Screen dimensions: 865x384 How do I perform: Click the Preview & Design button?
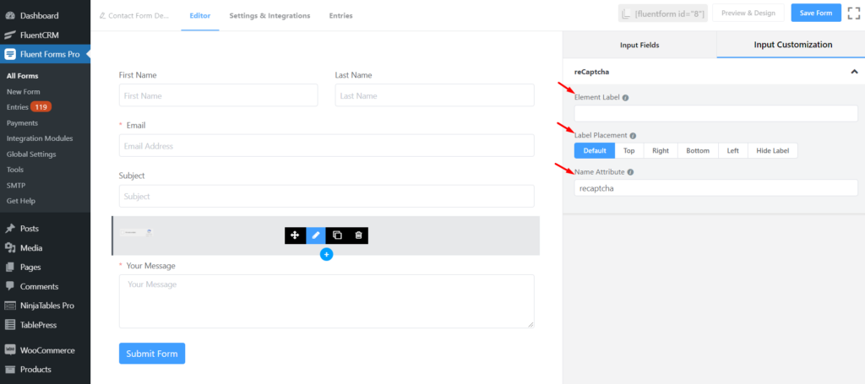coord(748,13)
